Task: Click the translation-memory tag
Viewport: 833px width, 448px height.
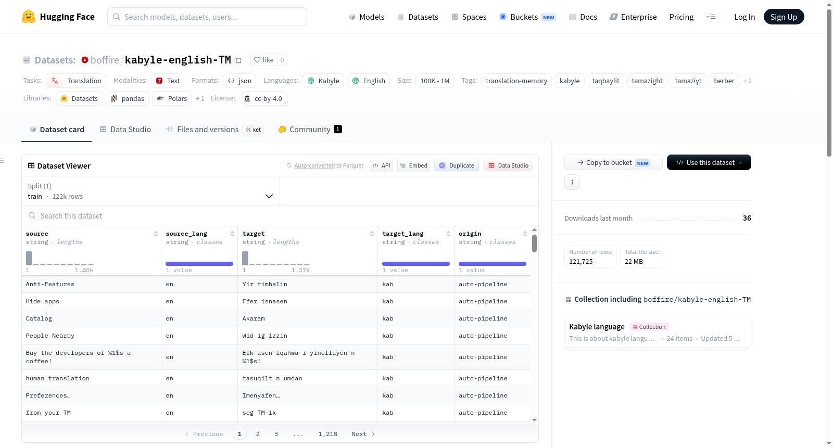Action: point(516,81)
